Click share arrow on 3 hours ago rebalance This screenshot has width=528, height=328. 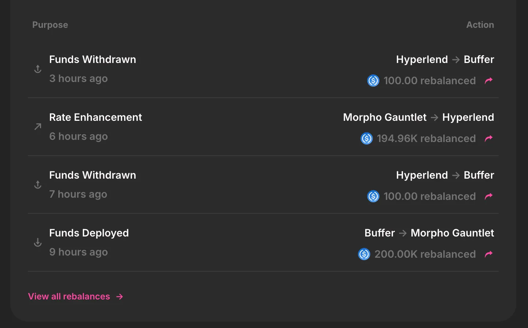click(x=489, y=81)
